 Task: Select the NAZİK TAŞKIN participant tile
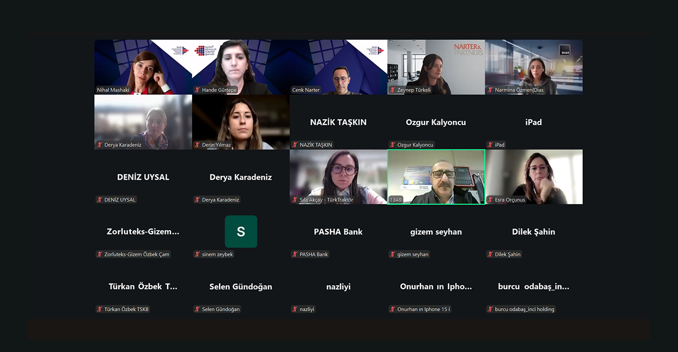pyautogui.click(x=338, y=122)
